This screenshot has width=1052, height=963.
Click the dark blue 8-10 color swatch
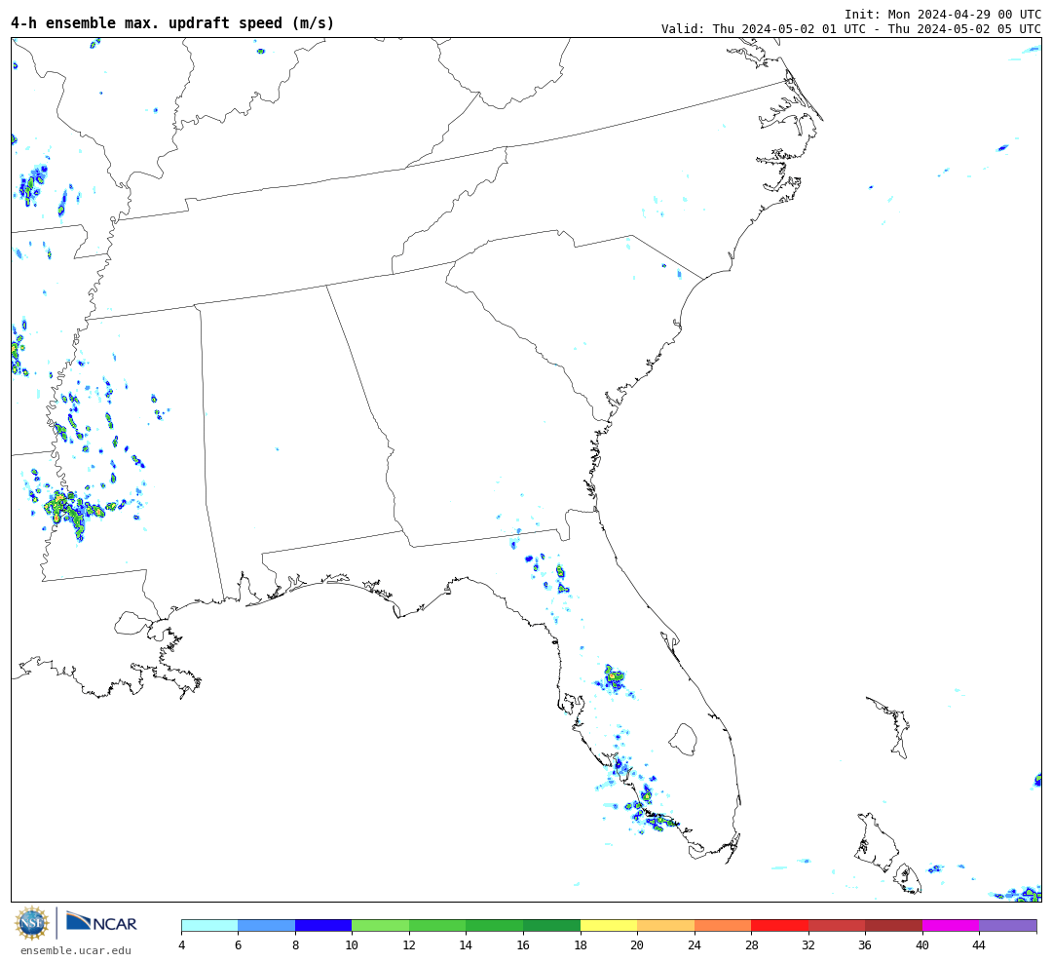(x=323, y=925)
